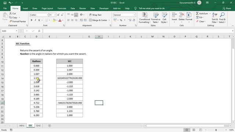Screen dimensions: 235x132
Task: Click the Select All corner triangle
Action: point(3,37)
